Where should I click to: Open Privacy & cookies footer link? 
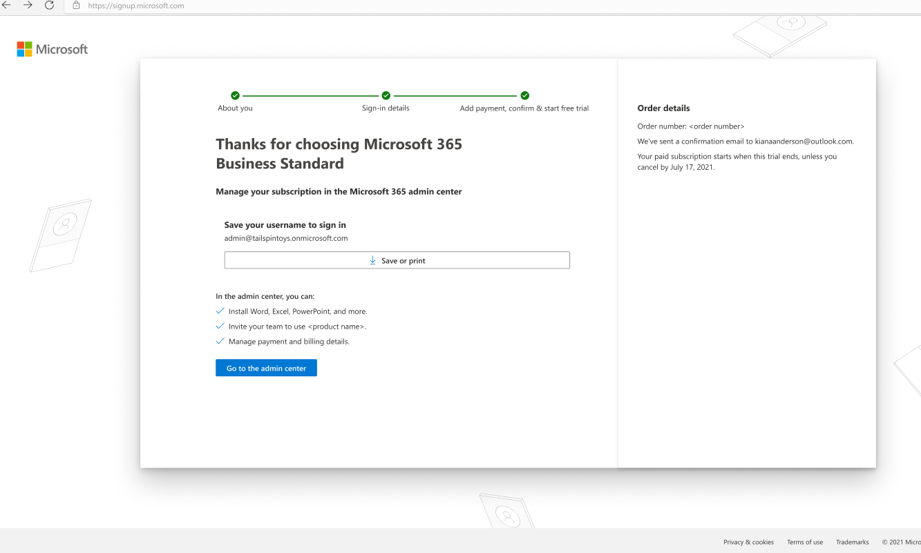point(748,542)
